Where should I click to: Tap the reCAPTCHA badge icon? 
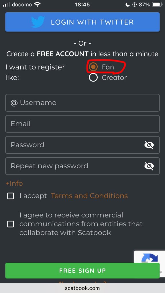[150, 258]
